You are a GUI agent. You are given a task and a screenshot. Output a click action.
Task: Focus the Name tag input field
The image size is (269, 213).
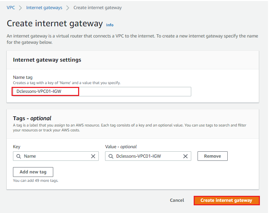click(102, 91)
